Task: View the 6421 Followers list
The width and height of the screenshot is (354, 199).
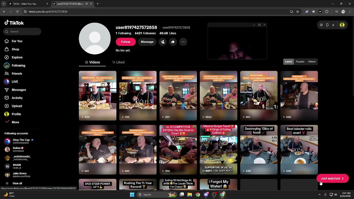Action: click(x=145, y=33)
